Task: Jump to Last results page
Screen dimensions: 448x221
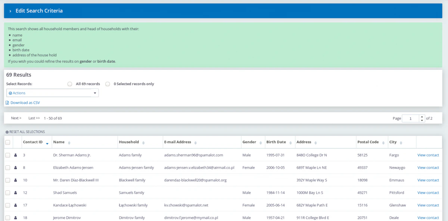Action: coord(34,118)
